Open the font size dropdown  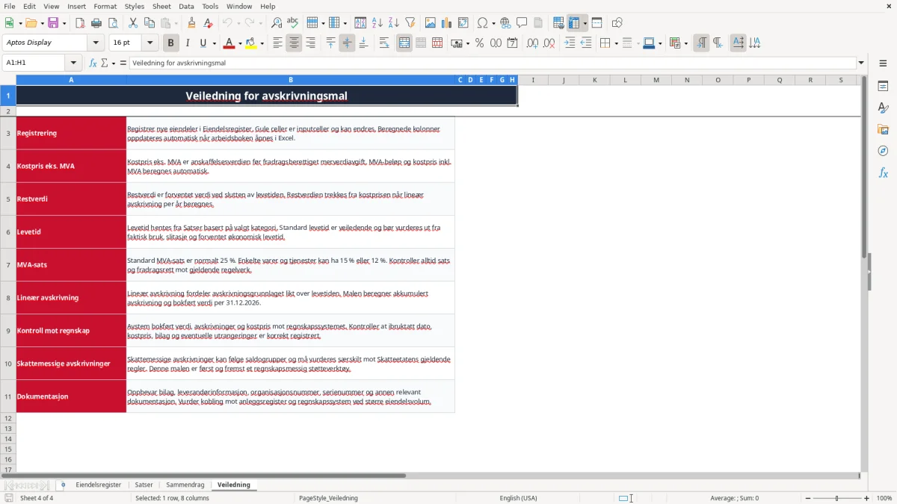pyautogui.click(x=149, y=43)
